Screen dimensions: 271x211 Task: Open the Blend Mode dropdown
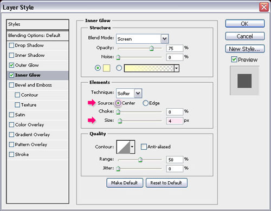143,39
